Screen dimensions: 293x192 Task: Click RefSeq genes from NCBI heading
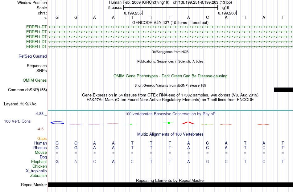171,52
